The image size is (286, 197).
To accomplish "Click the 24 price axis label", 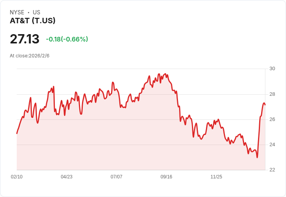I will (272, 145).
